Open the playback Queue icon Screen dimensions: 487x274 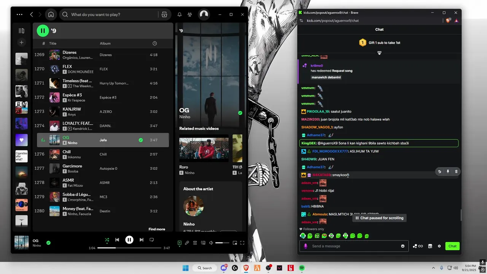click(195, 243)
